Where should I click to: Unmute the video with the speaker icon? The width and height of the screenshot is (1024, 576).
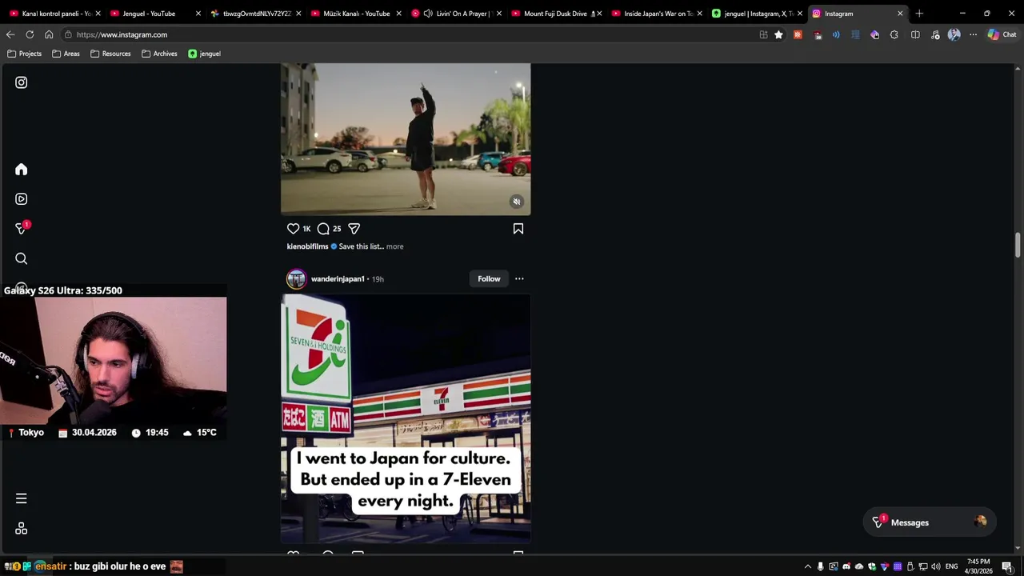click(517, 202)
